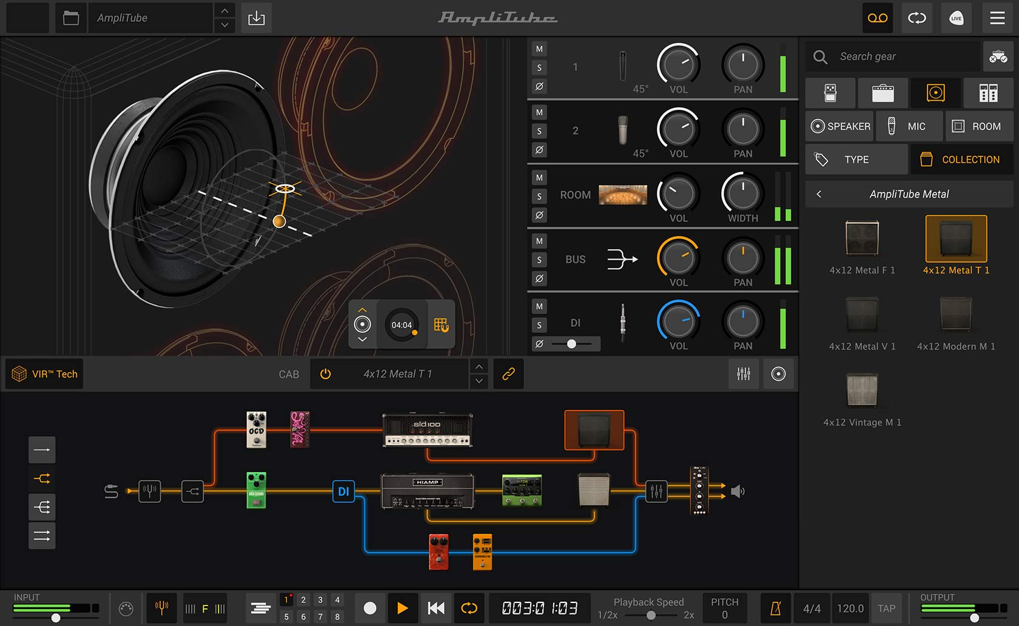Viewport: 1019px width, 626px height.
Task: Mute the DI channel
Action: [x=539, y=306]
